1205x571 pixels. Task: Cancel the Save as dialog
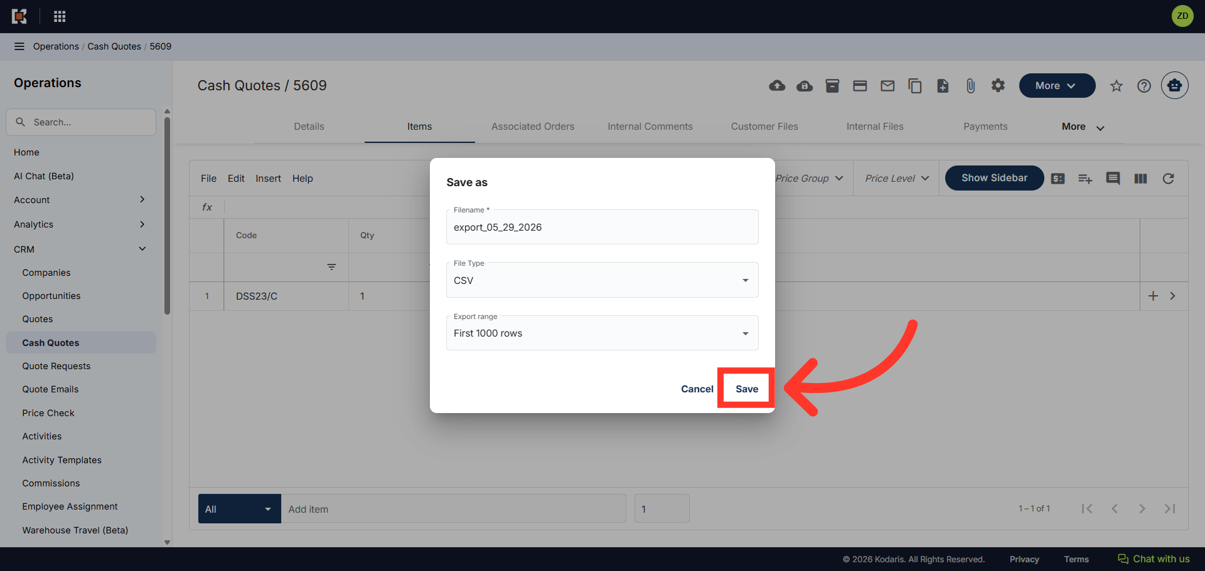[x=697, y=389]
